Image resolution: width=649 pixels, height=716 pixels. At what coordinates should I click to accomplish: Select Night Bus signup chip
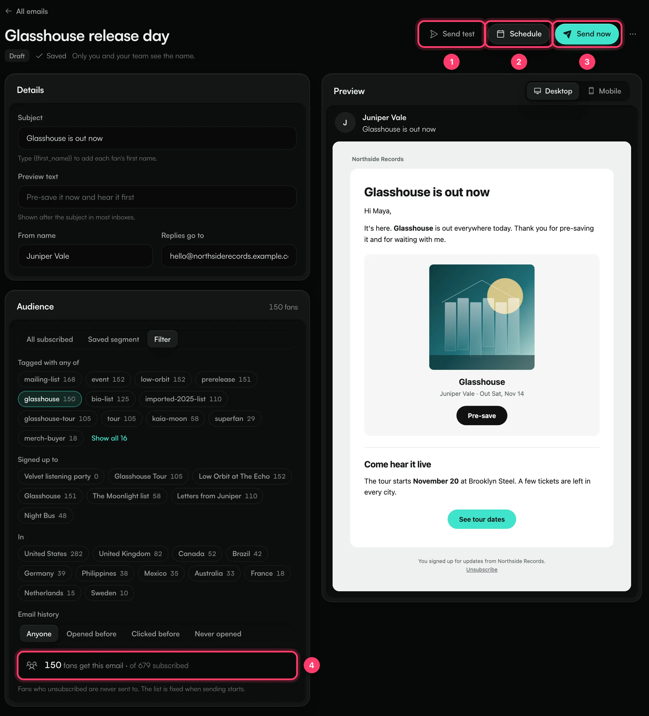(x=45, y=515)
